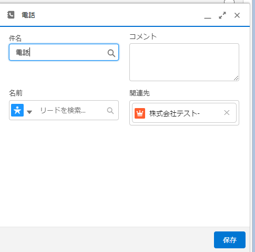Click the search icon in 件名 field
This screenshot has height=252, width=255.
click(111, 53)
